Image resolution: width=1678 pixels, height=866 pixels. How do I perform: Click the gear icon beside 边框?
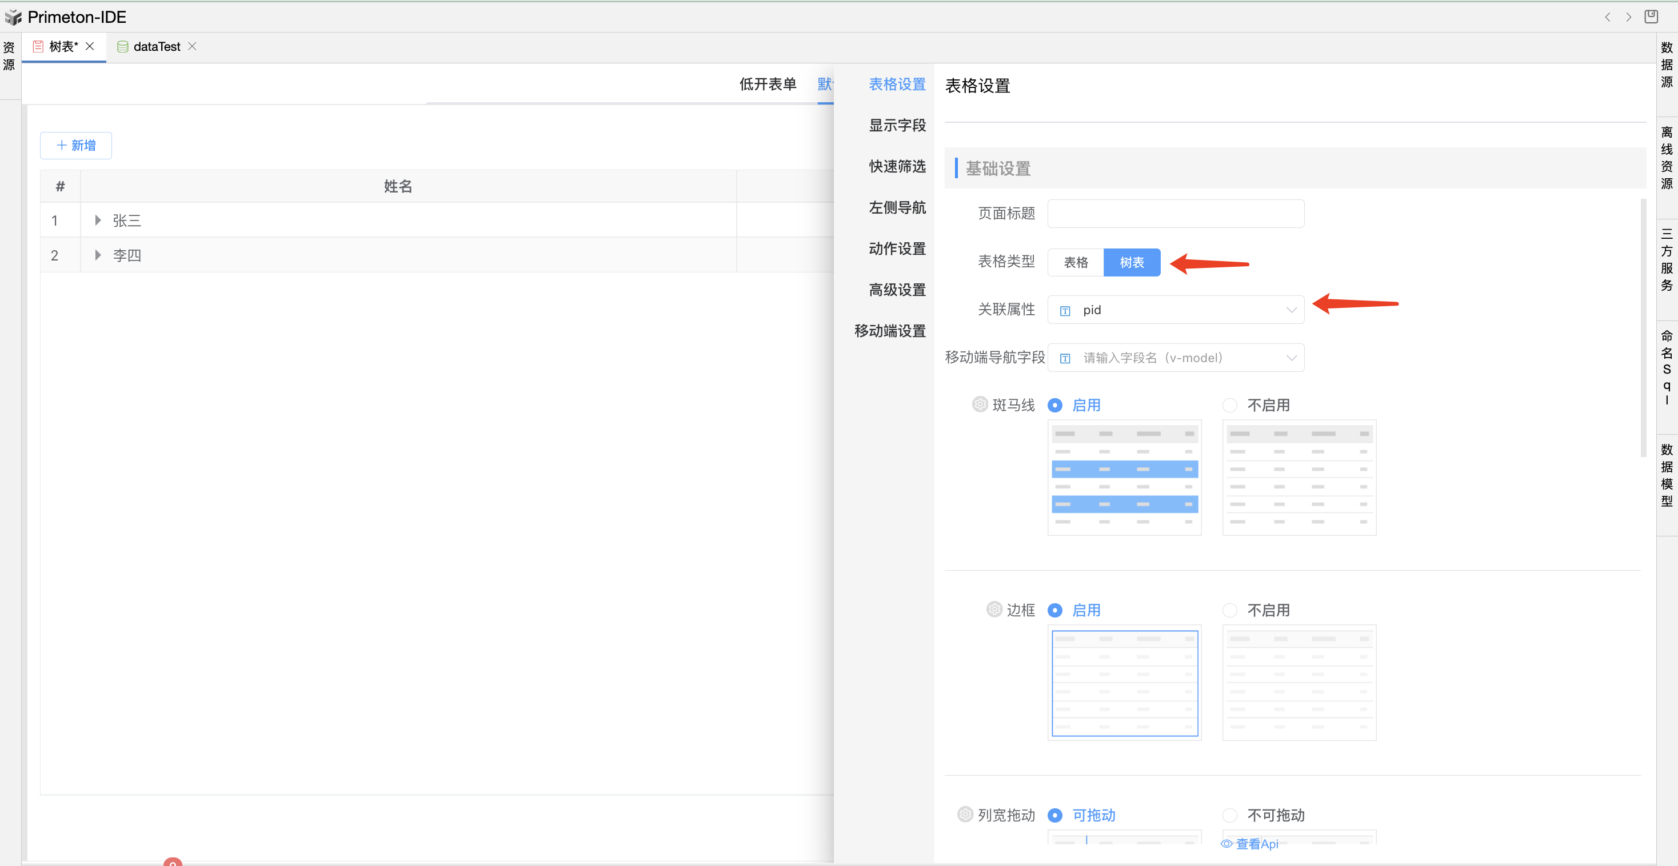pos(994,610)
